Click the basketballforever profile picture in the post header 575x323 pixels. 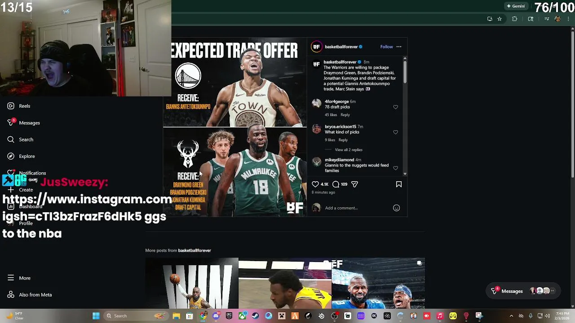[x=316, y=47]
